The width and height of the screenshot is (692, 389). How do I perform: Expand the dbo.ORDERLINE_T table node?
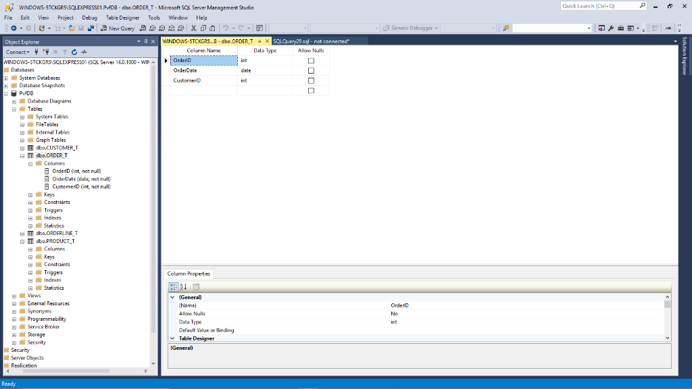(x=22, y=234)
